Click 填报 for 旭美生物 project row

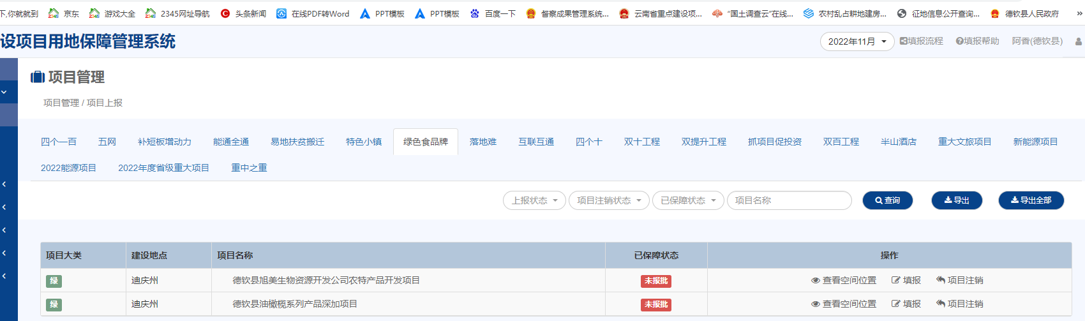[x=906, y=280]
